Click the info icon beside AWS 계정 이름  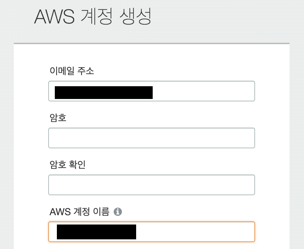point(118,211)
